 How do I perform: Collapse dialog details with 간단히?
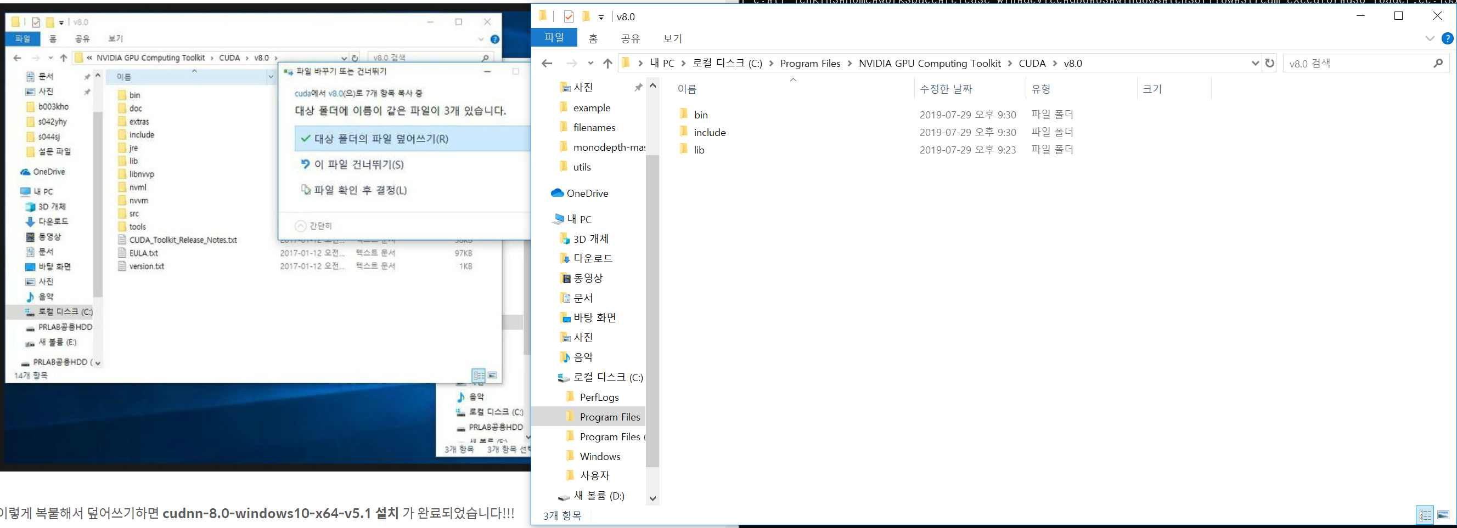[314, 226]
